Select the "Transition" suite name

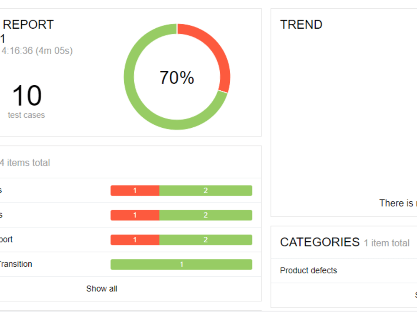pyautogui.click(x=16, y=264)
